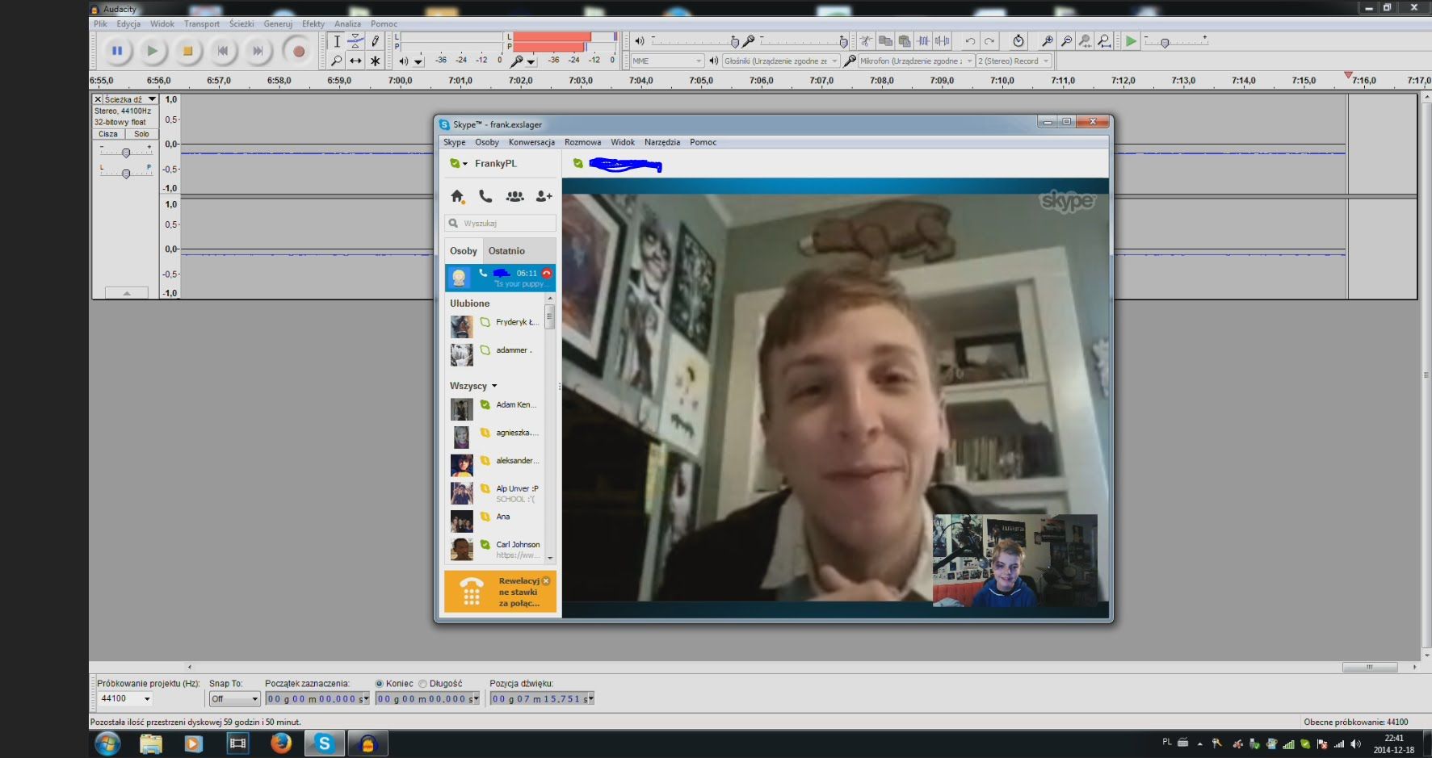Click the green Play button in Audacity
The width and height of the screenshot is (1432, 758).
point(152,51)
